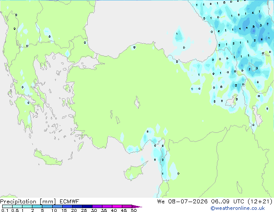Image resolution: width=274 pixels, height=212 pixels.
Task: Click the '25' legend tick label
Action: tap(84, 210)
